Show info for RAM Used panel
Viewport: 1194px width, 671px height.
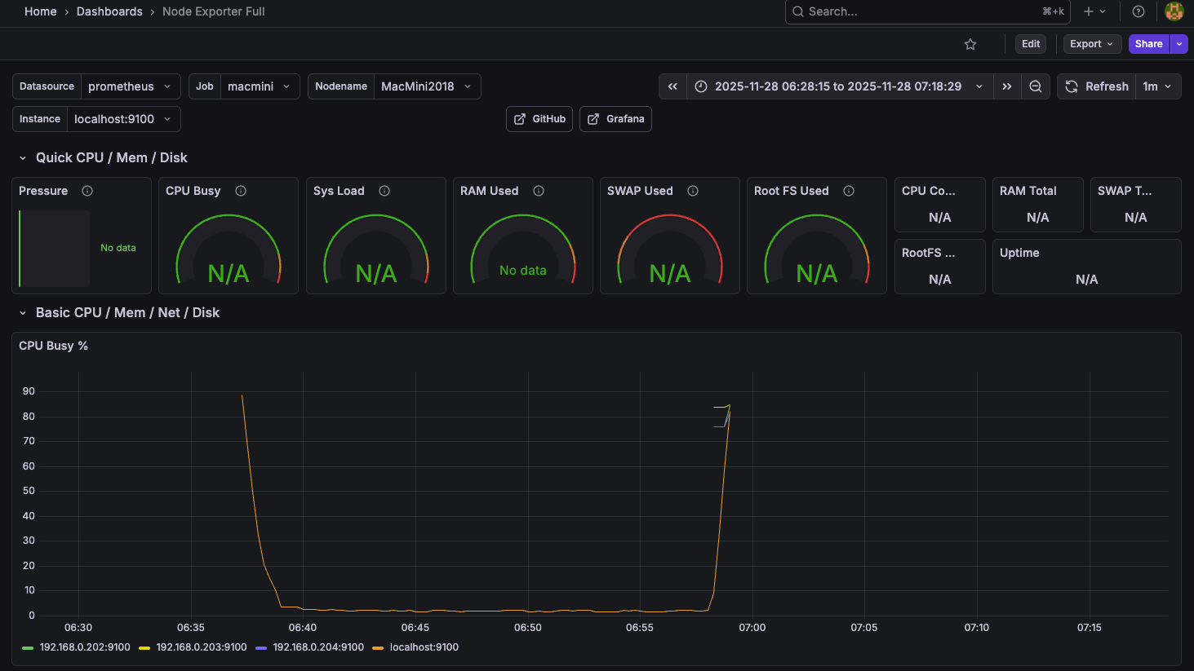(x=539, y=191)
